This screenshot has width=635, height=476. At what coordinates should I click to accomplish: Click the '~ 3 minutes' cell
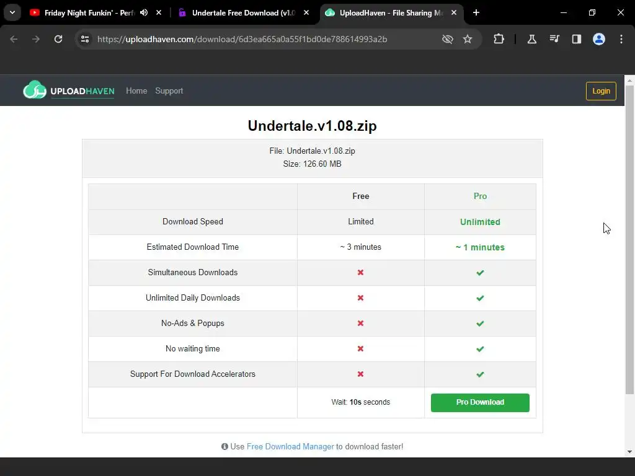[x=361, y=247]
